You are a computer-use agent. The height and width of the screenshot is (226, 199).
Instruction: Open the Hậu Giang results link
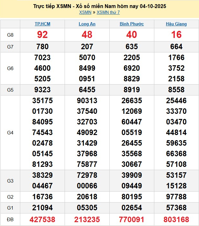pos(176,24)
